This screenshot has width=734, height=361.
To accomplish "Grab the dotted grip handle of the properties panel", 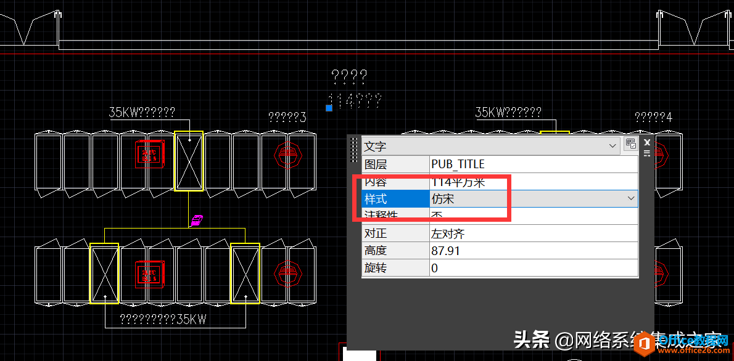I will click(x=354, y=150).
